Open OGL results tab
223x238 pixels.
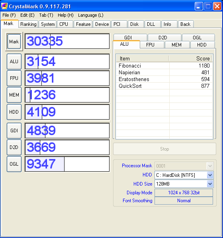(198, 37)
